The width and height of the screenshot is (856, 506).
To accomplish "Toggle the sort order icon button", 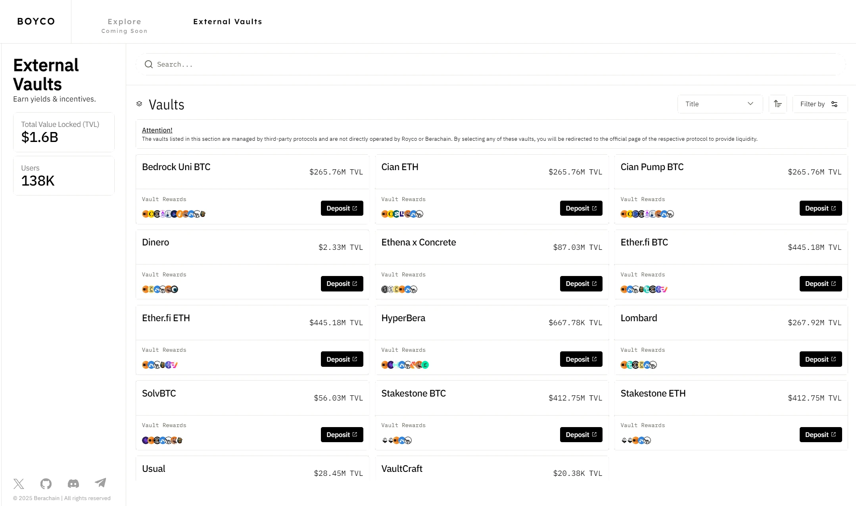I will (x=777, y=104).
